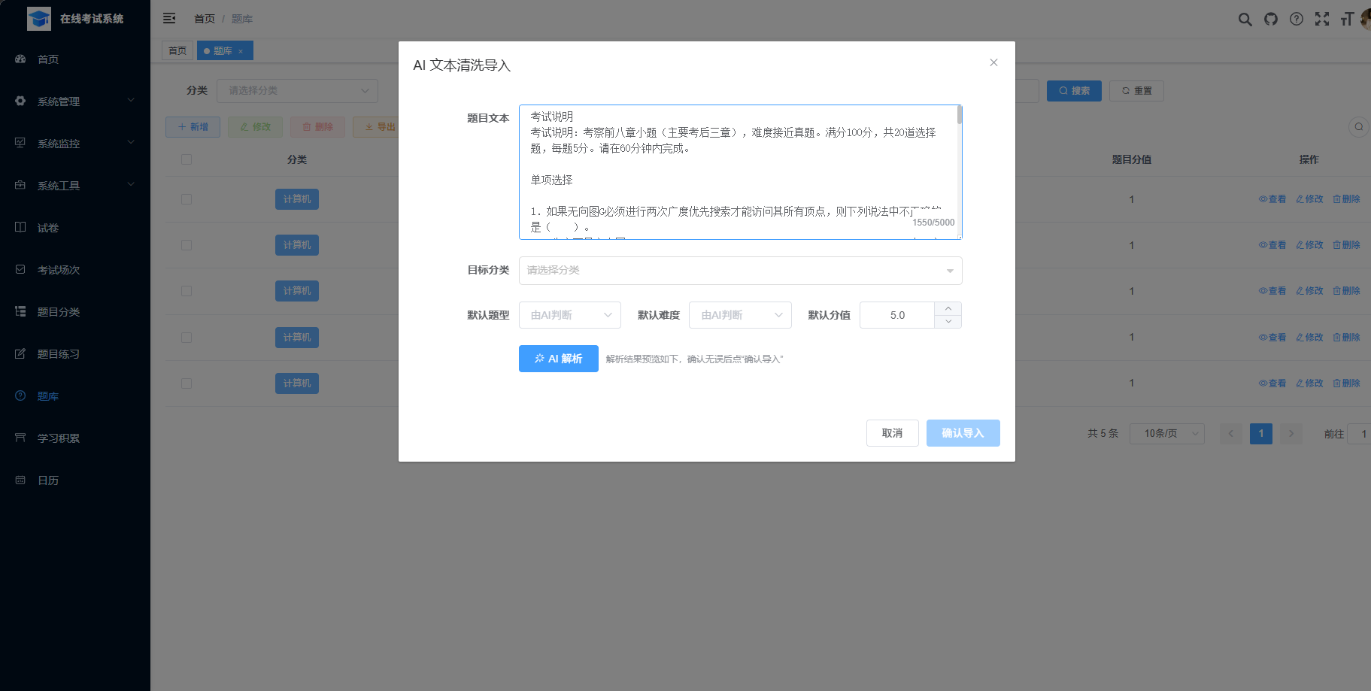Toggle the fourth row checkbox
This screenshot has width=1371, height=691.
tap(187, 338)
